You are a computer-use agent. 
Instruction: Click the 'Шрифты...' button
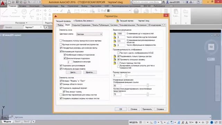pyautogui.click(x=90, y=72)
